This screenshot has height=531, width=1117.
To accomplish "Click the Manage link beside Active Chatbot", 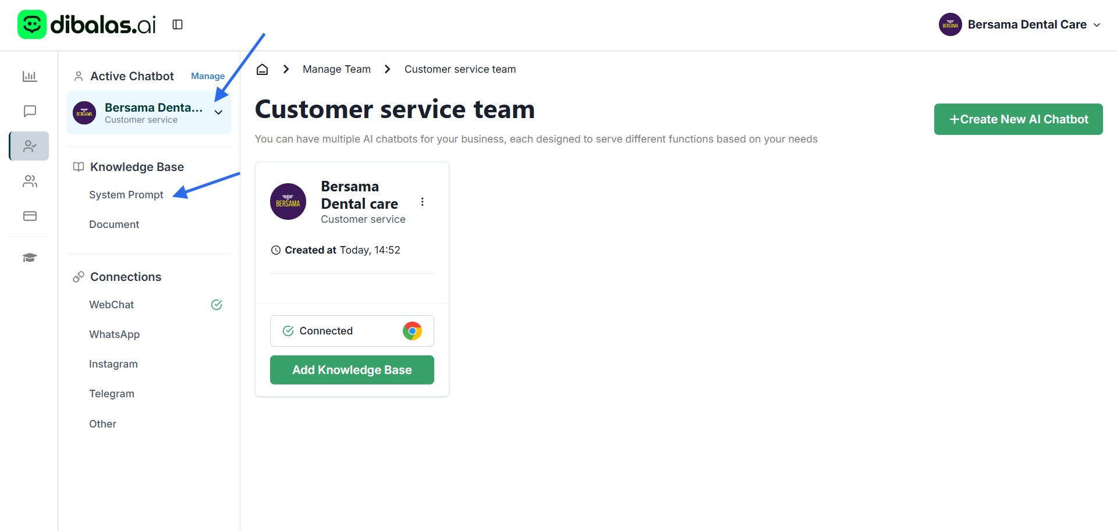I will tap(208, 76).
